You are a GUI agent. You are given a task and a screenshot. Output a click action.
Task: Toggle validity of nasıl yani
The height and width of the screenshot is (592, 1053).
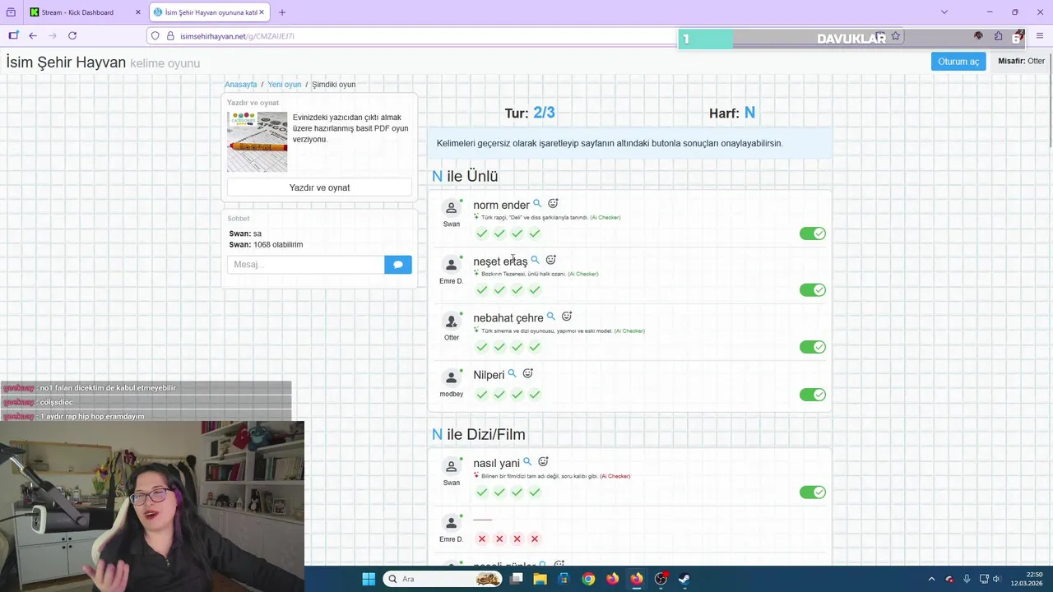(x=813, y=493)
